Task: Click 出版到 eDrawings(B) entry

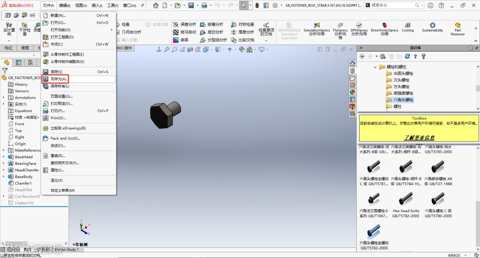Action: 79,128
